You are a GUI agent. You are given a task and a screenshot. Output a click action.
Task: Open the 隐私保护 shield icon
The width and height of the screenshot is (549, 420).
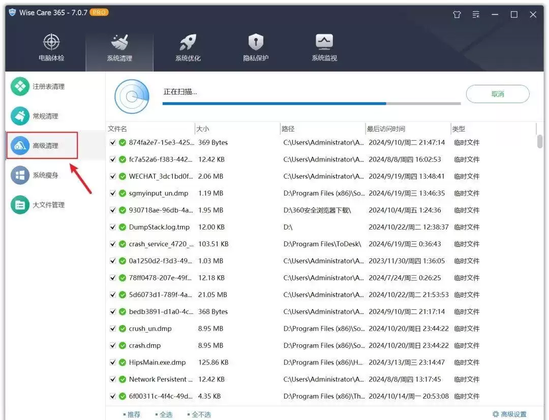(256, 42)
